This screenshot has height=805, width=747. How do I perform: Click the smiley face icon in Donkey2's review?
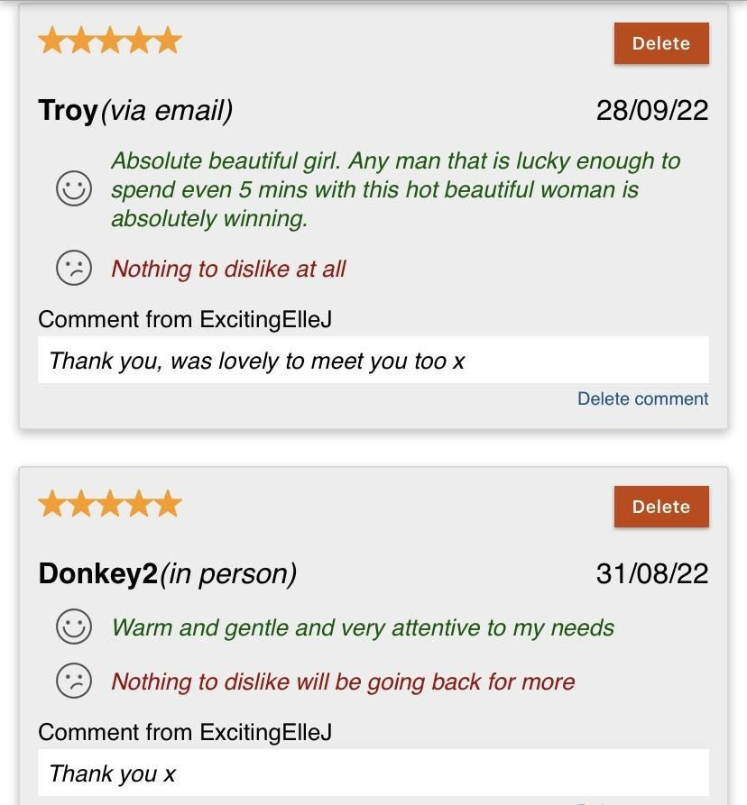pyautogui.click(x=74, y=627)
